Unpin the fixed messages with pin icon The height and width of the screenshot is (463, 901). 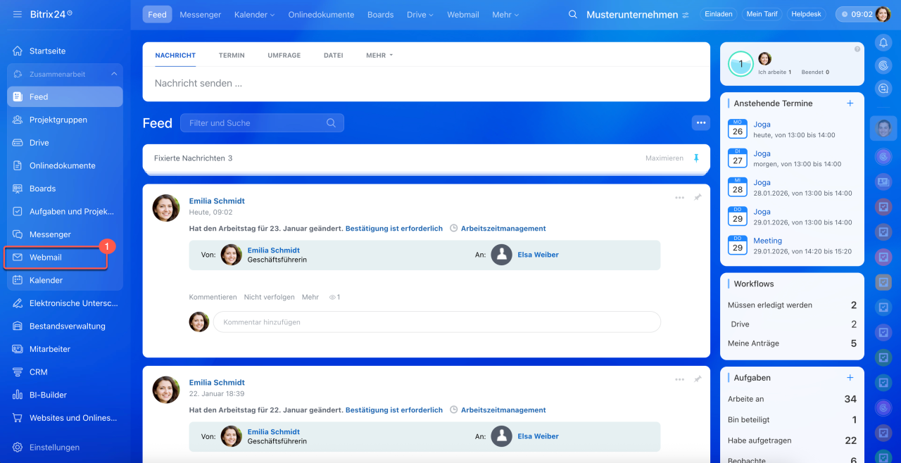696,158
